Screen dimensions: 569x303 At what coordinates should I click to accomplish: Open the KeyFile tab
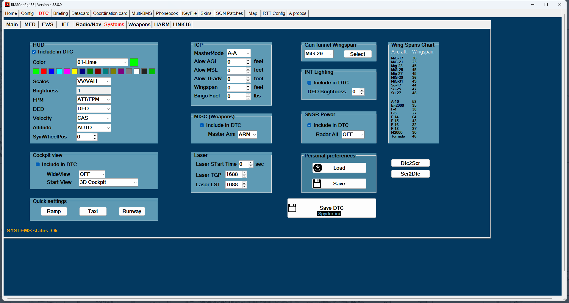click(x=189, y=13)
